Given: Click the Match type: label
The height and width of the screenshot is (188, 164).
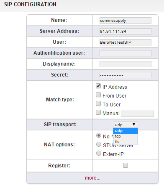Looking at the screenshot, I should (60, 100).
